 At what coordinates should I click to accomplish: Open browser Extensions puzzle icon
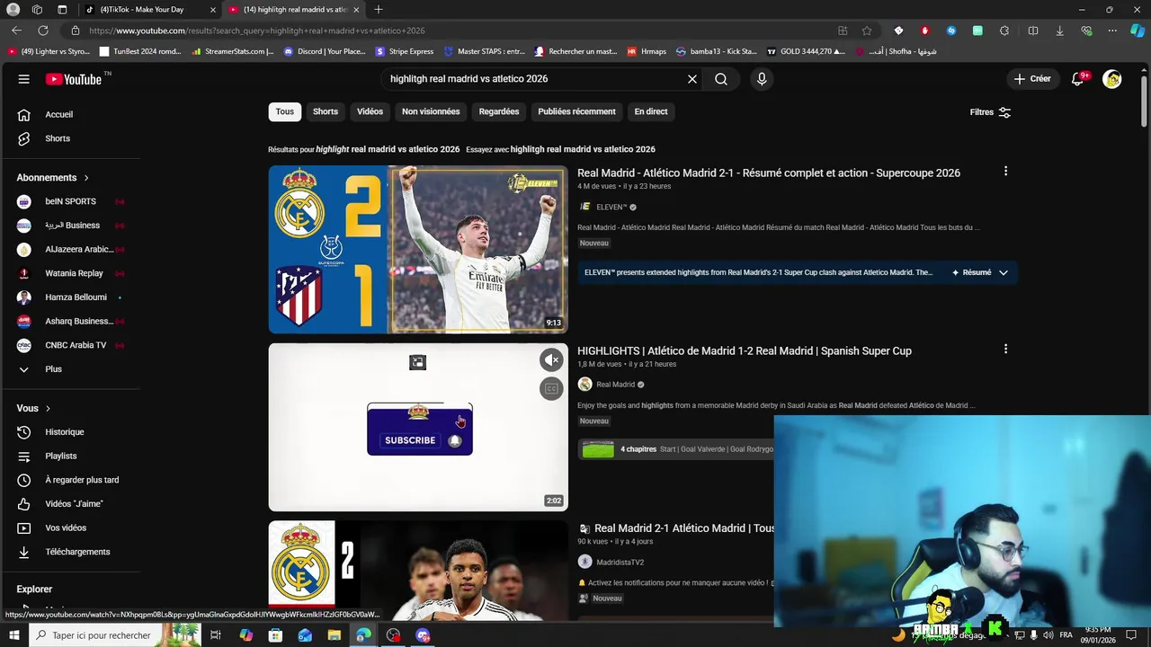pos(1004,31)
